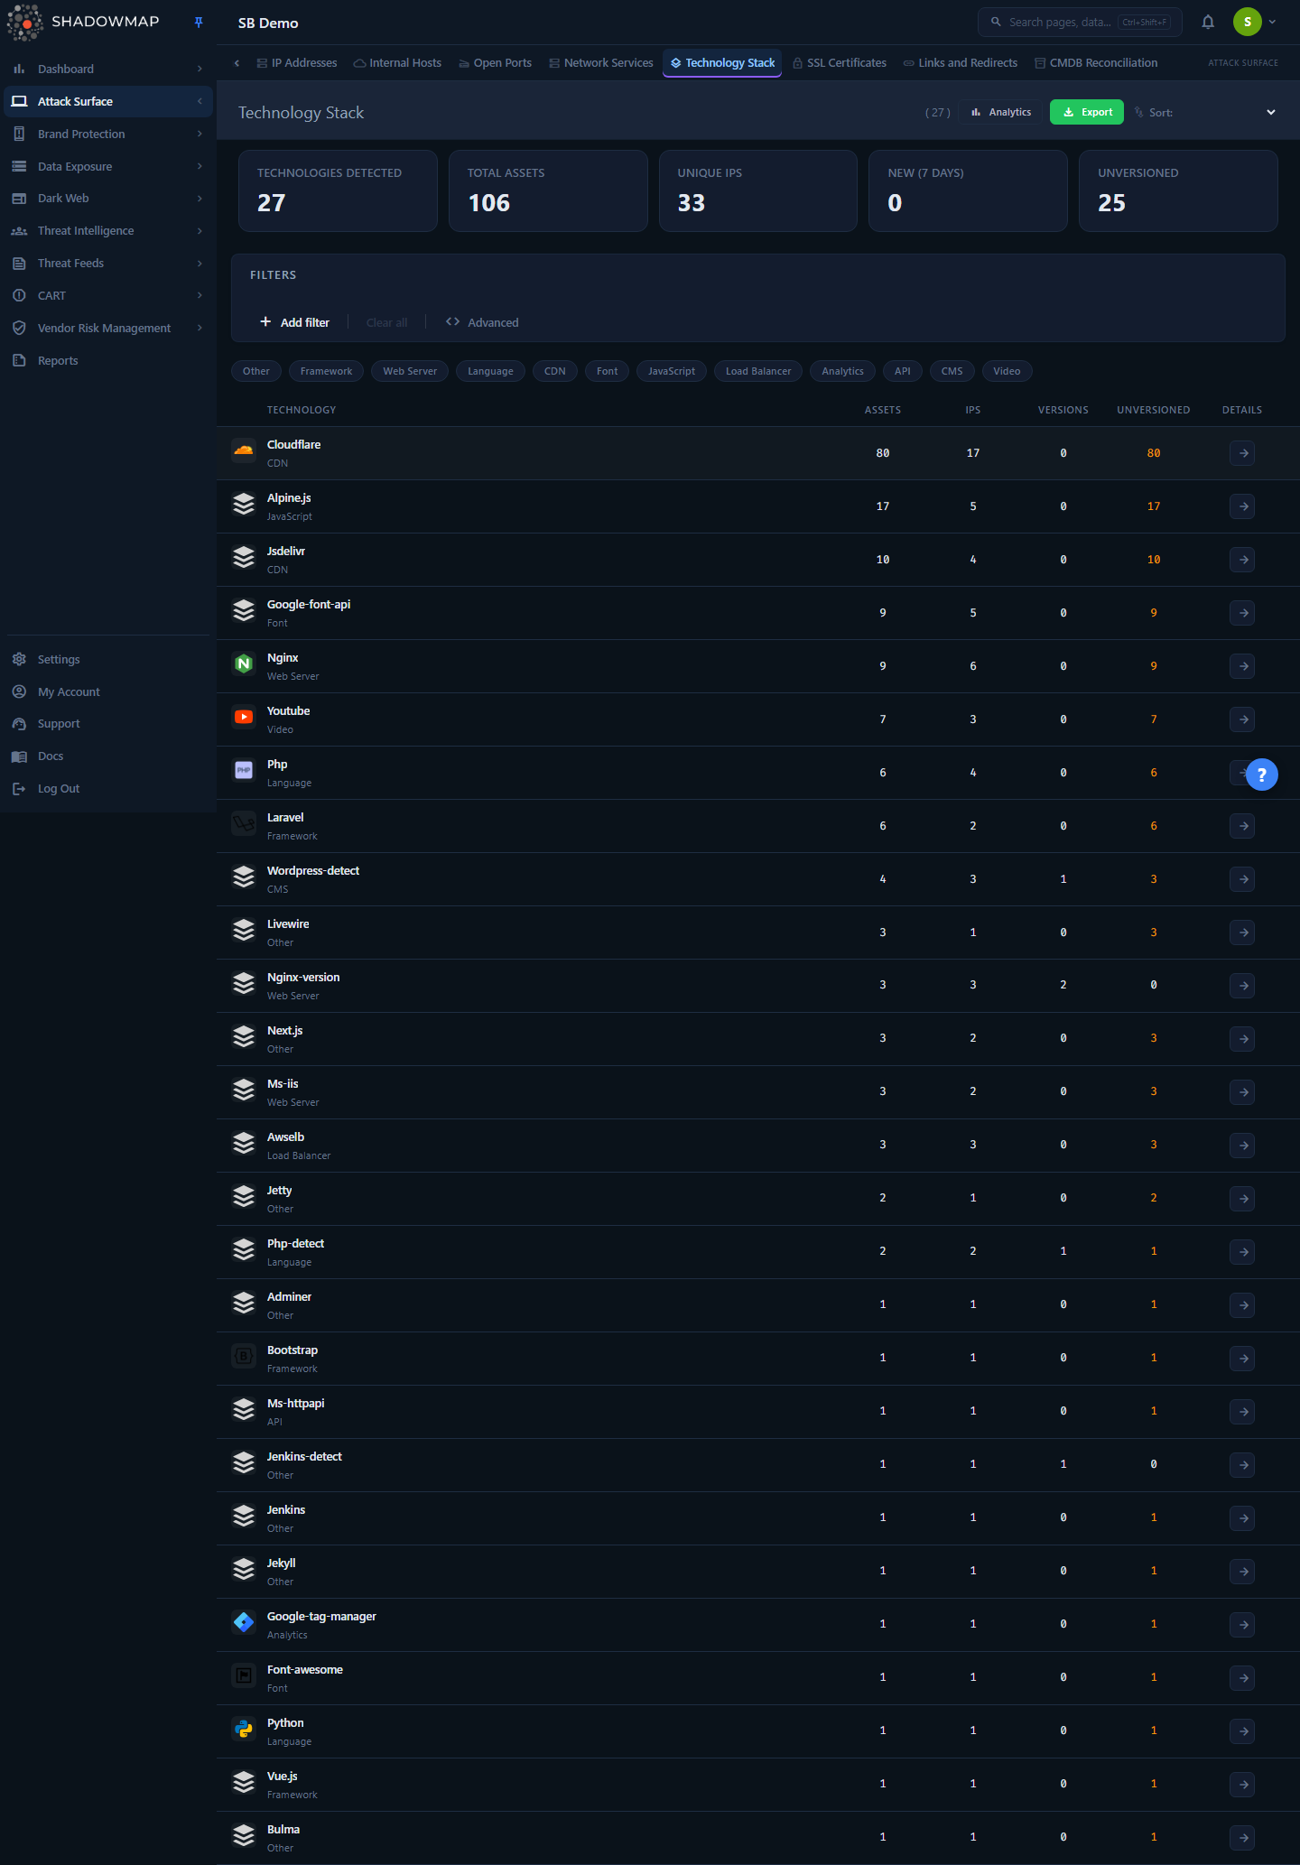This screenshot has height=1865, width=1300.
Task: Click the Alpine.js stack icon
Action: 244,504
